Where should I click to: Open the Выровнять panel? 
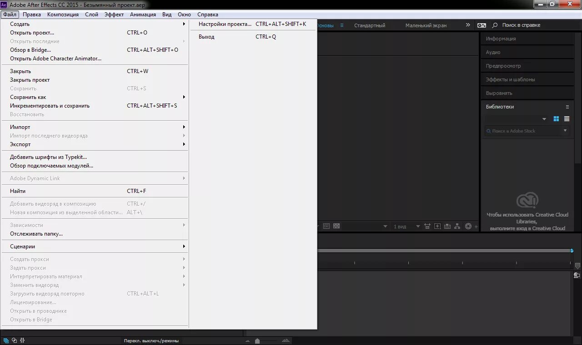527,93
